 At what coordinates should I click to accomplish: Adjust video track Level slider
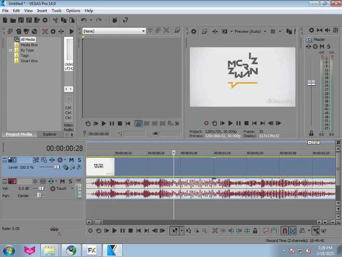point(56,167)
